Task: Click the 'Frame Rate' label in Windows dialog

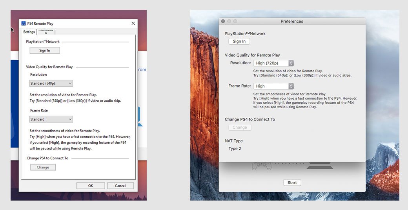Action: (39, 110)
